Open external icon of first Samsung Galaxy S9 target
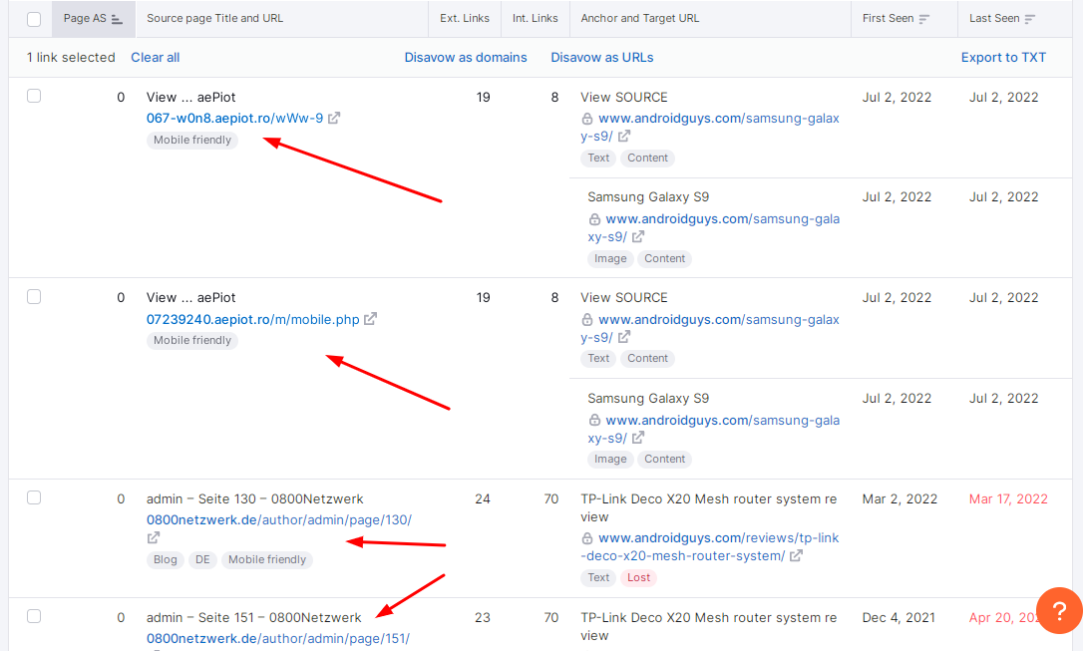The height and width of the screenshot is (651, 1083). [638, 237]
